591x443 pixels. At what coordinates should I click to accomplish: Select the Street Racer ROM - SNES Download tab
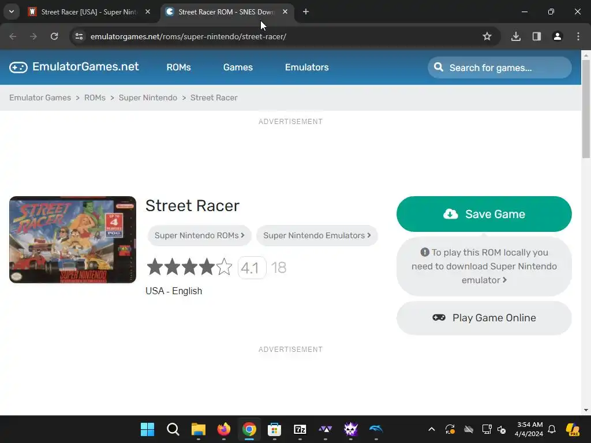[x=226, y=12]
